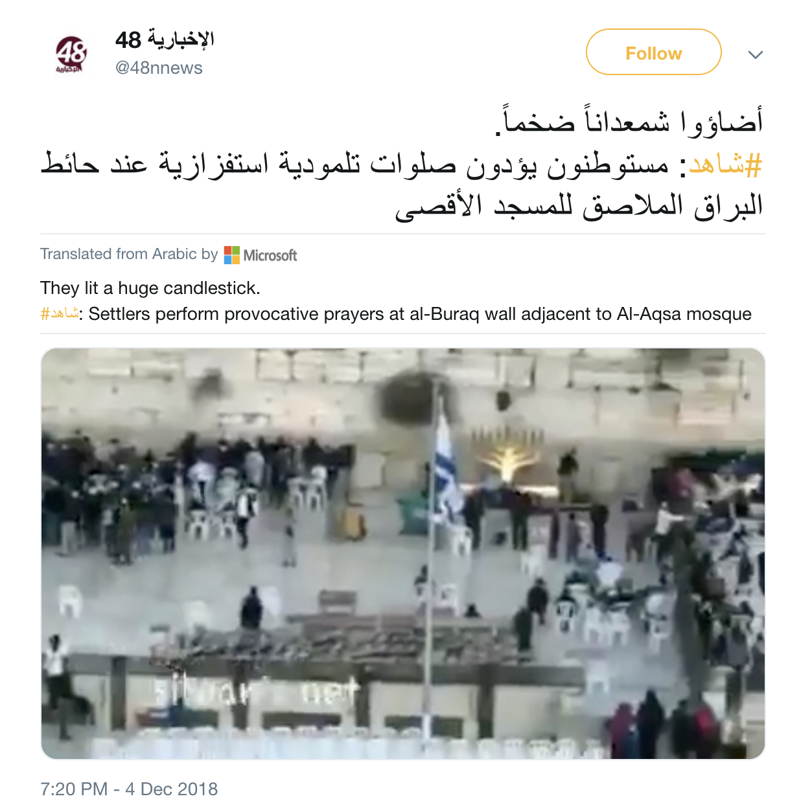This screenshot has width=801, height=803.
Task: Click the 'Translated from Arabic by' label
Action: coord(129,254)
